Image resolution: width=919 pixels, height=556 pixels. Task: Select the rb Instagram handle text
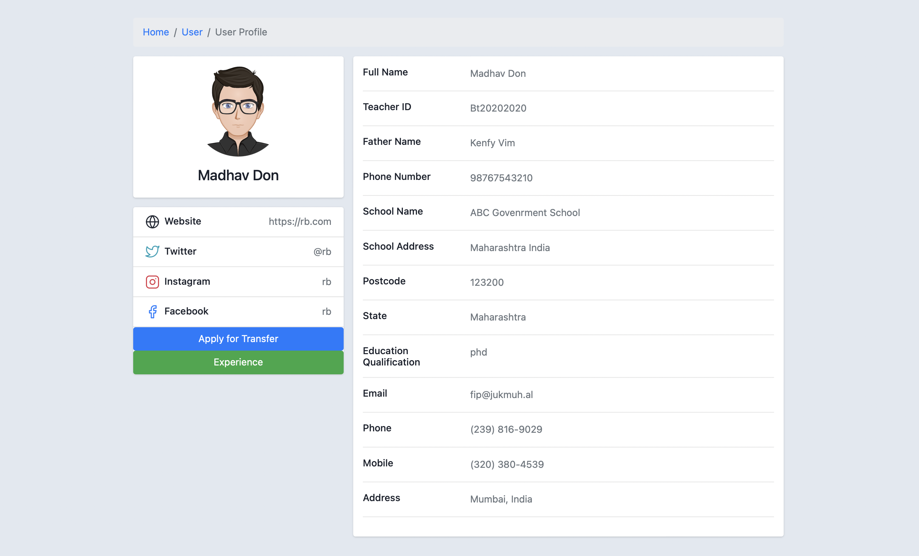327,282
